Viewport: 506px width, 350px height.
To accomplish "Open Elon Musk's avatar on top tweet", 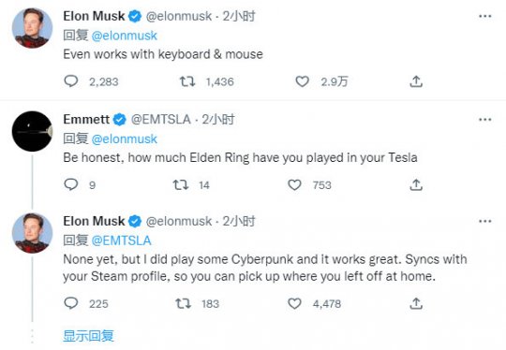I will pyautogui.click(x=32, y=28).
